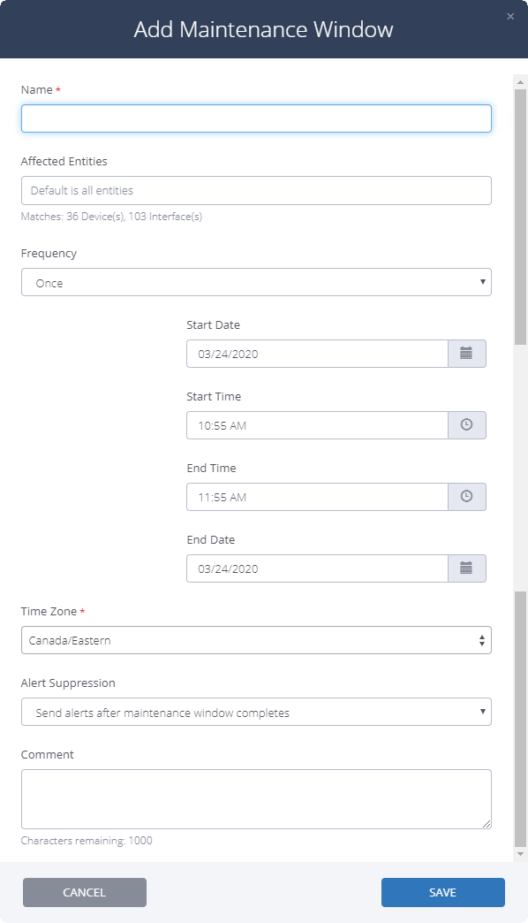
Task: Click the Frequency dropdown arrow icon
Action: (482, 282)
